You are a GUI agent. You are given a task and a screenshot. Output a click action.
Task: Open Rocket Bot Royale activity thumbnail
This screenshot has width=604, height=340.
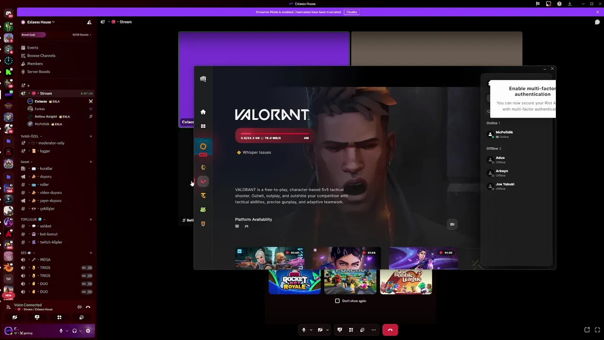pyautogui.click(x=294, y=282)
